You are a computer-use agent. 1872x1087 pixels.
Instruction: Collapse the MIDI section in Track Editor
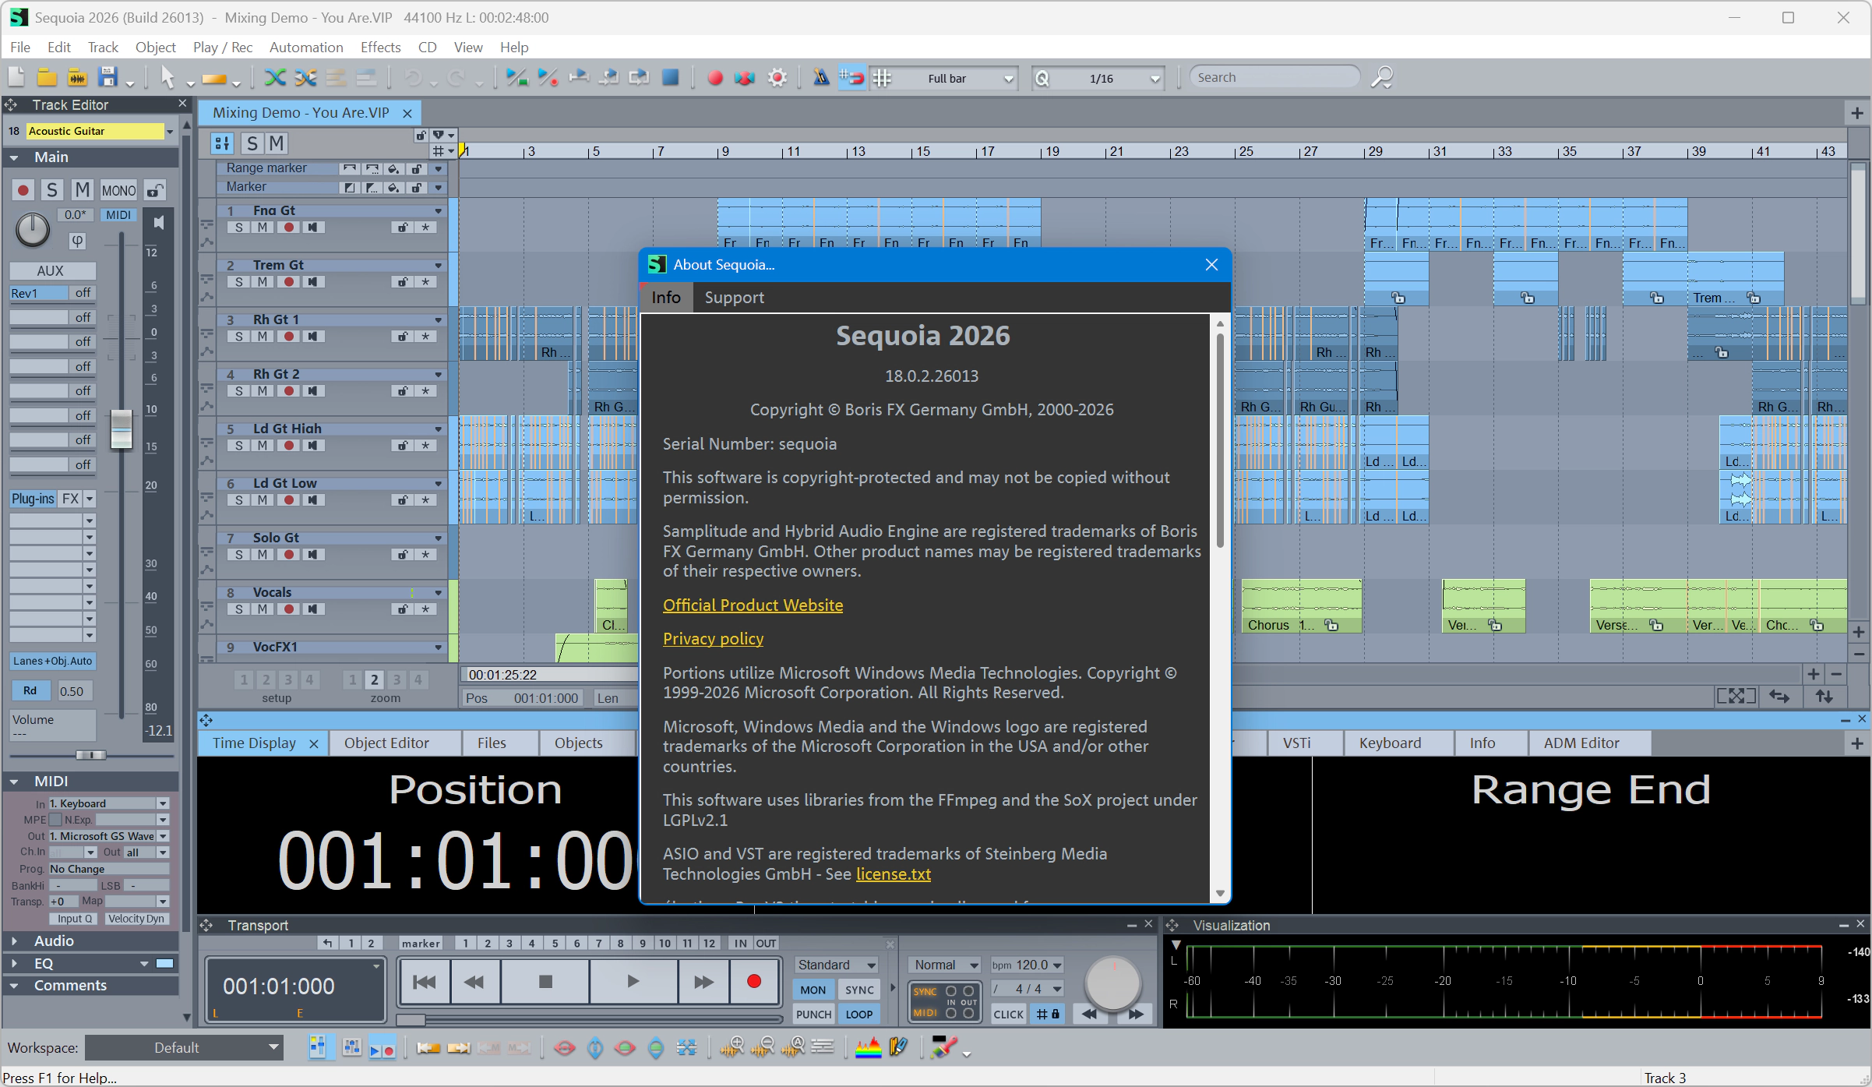tap(15, 781)
